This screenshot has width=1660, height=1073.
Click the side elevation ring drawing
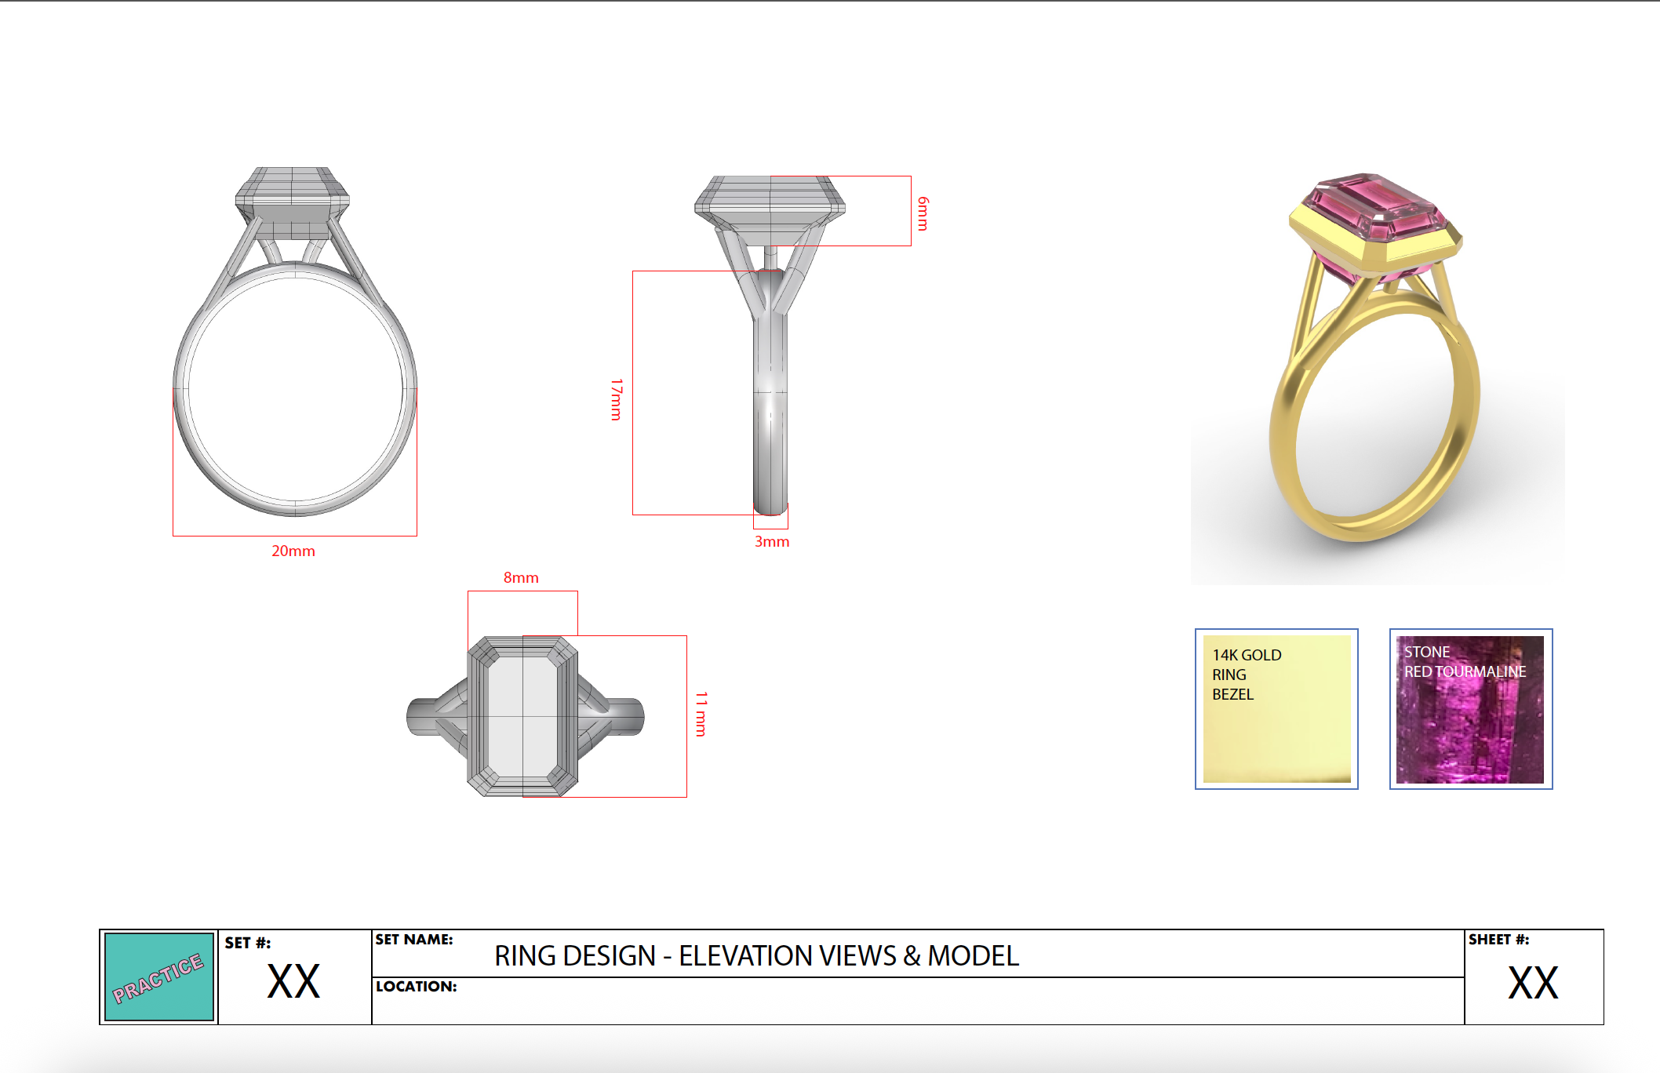pyautogui.click(x=770, y=345)
